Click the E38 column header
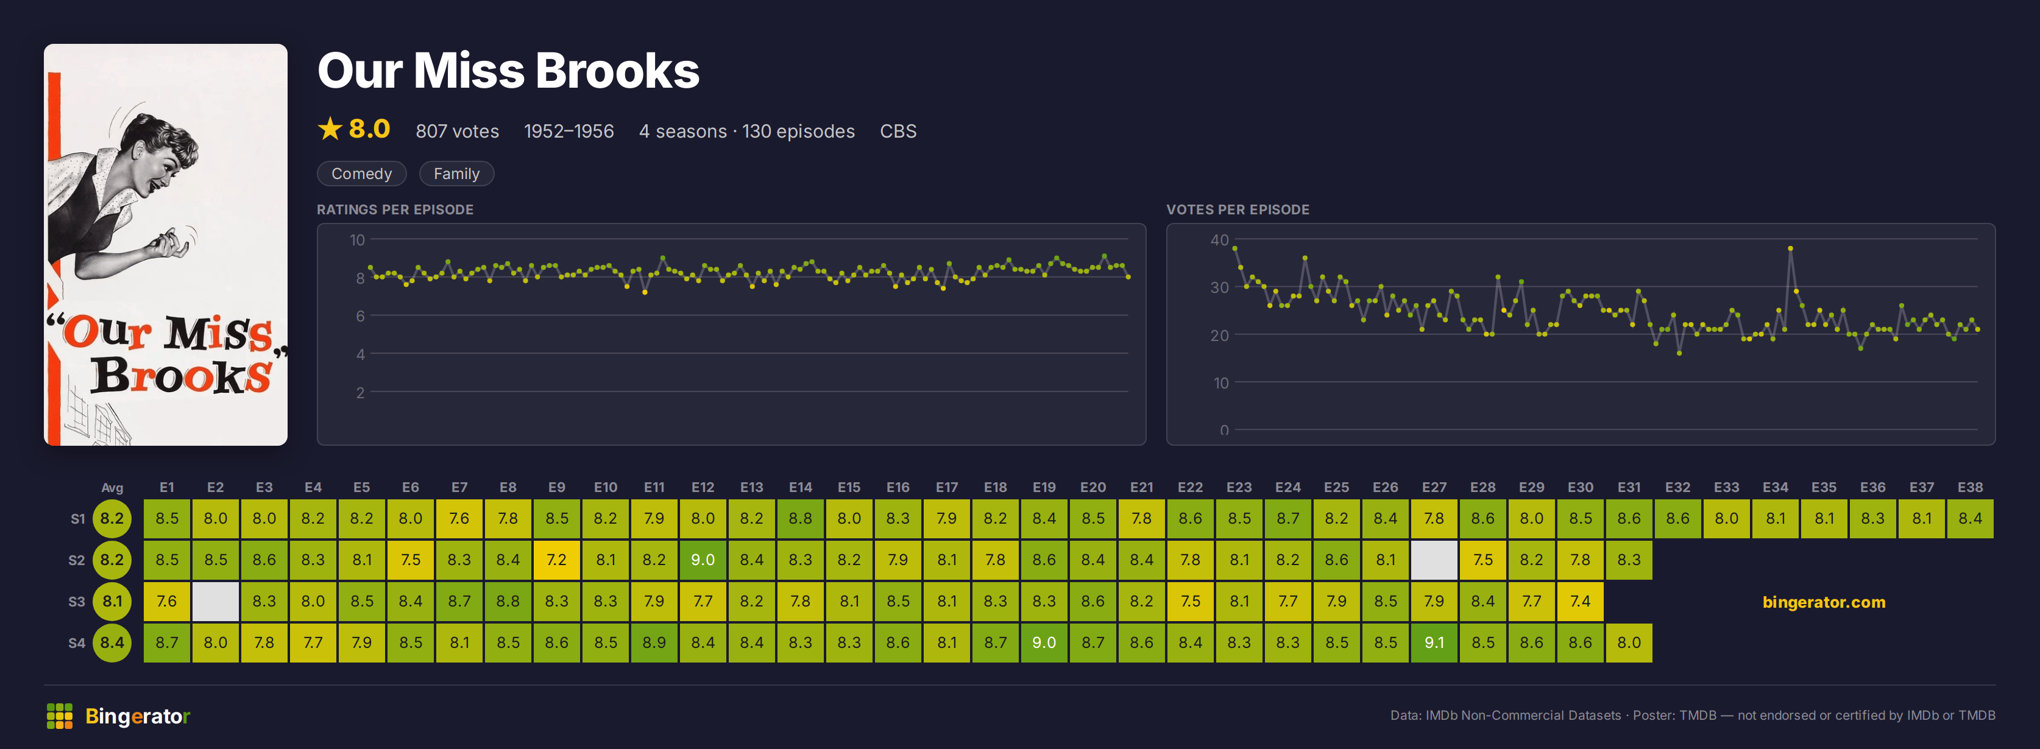Viewport: 2040px width, 749px height. [1969, 488]
